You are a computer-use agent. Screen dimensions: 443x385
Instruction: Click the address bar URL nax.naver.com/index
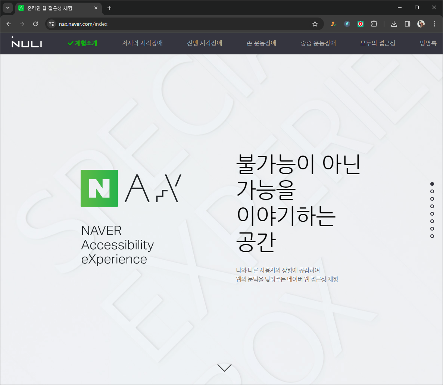pyautogui.click(x=83, y=24)
